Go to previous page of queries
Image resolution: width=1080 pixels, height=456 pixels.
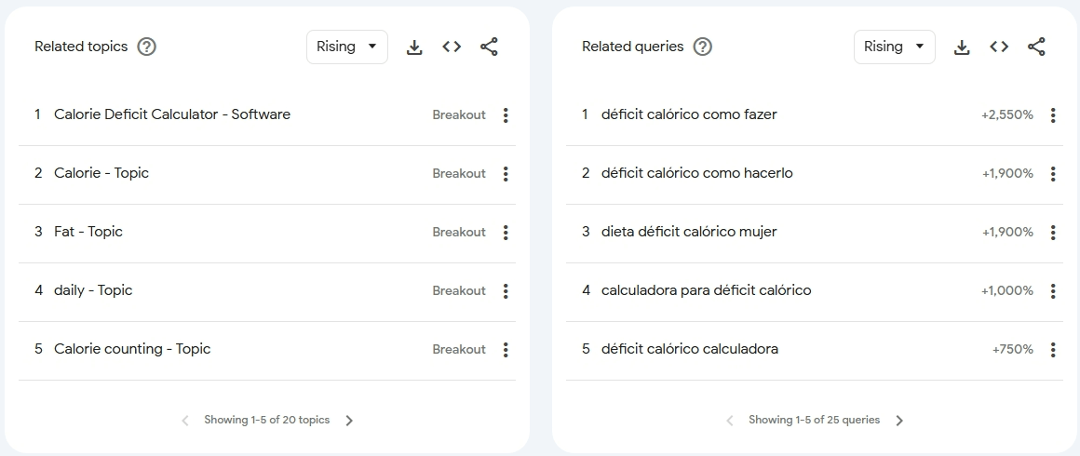coord(730,421)
